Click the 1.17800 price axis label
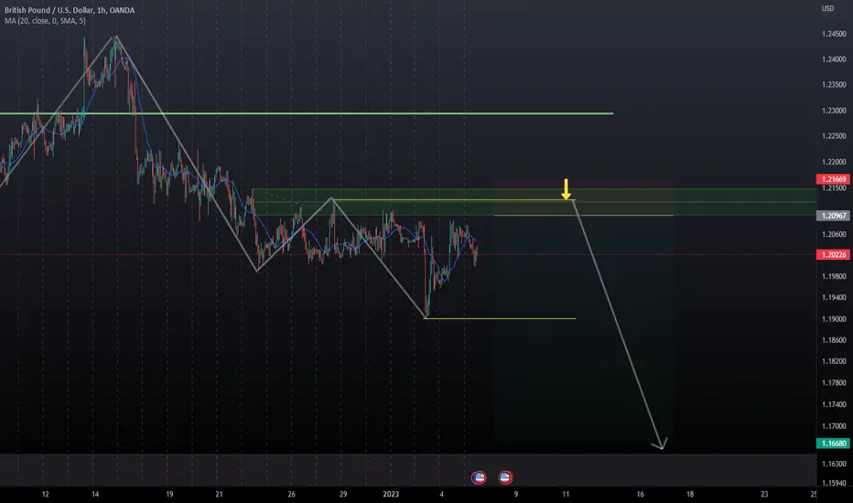Screen dimensions: 853x503 (x=834, y=383)
